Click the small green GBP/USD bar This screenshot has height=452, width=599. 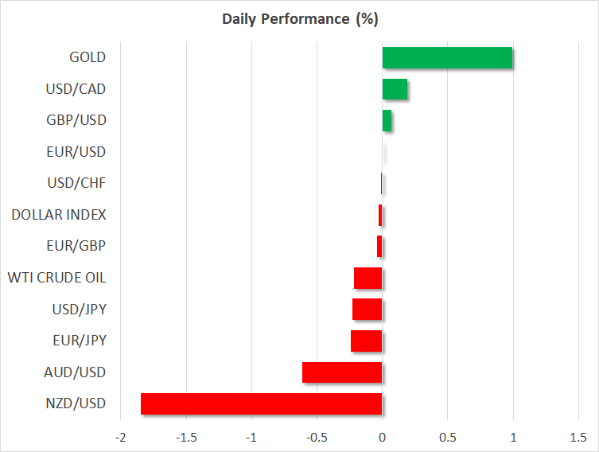(x=387, y=121)
